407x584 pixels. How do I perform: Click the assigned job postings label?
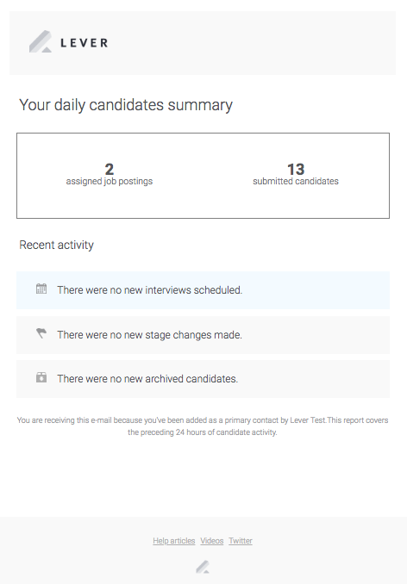coord(110,182)
